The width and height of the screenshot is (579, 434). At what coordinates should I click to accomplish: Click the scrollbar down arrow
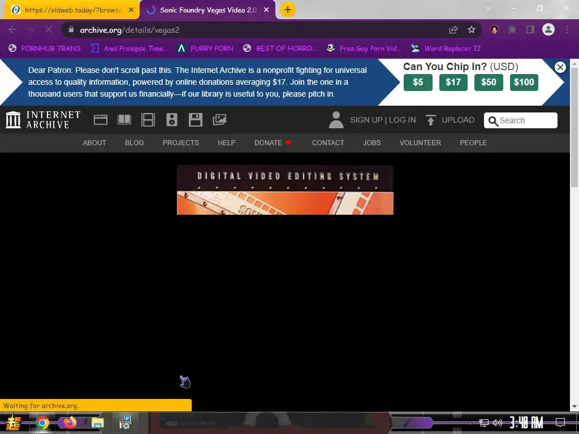574,406
